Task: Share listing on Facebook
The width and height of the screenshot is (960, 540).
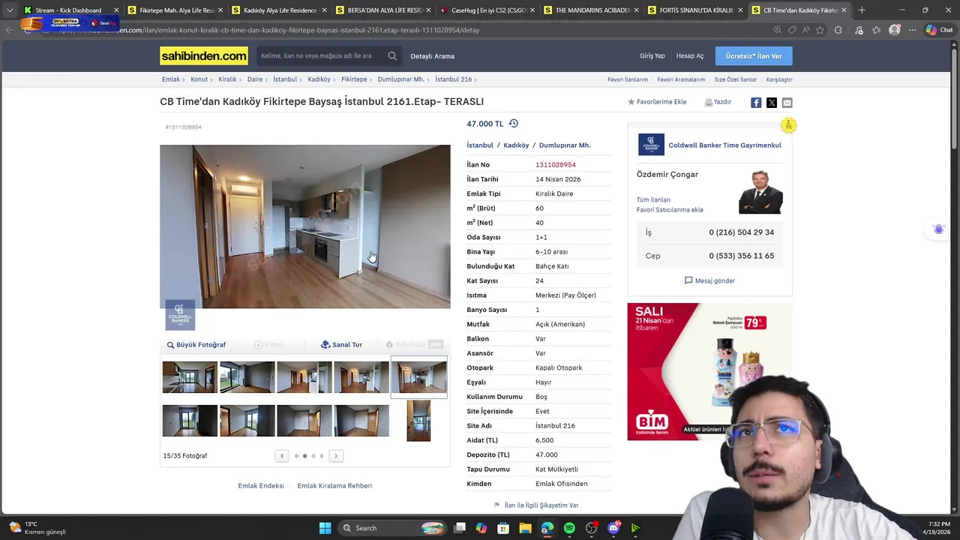Action: pos(756,103)
